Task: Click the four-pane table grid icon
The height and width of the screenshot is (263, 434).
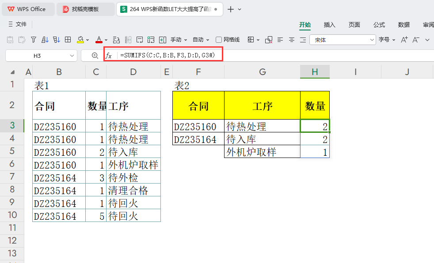Action: tap(68, 40)
